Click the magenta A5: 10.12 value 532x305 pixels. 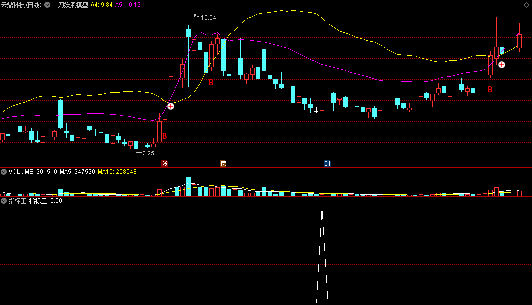pos(128,5)
